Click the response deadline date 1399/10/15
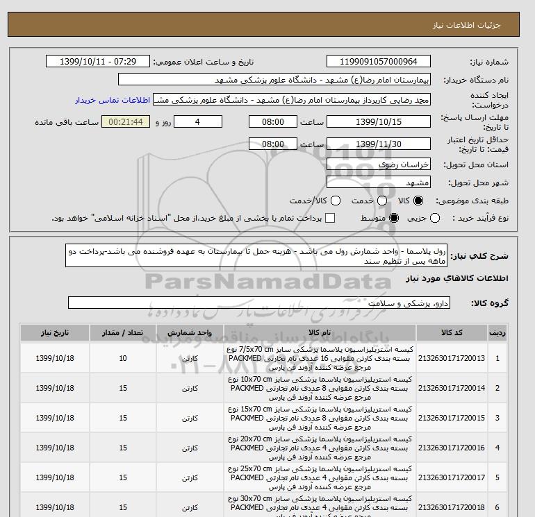 click(379, 121)
